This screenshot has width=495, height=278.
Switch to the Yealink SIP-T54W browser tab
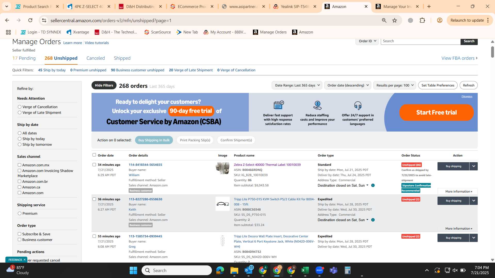pos(295,7)
